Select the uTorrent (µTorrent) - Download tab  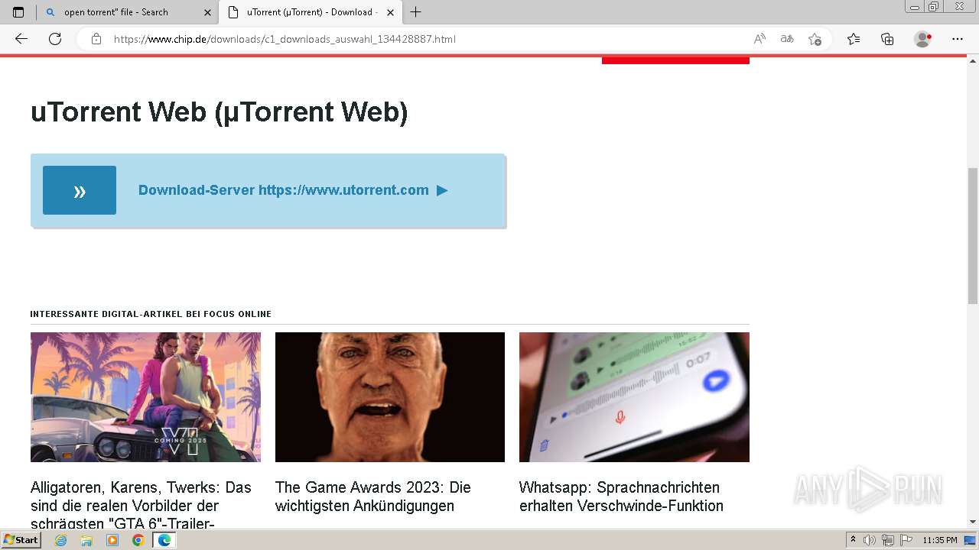click(x=311, y=12)
